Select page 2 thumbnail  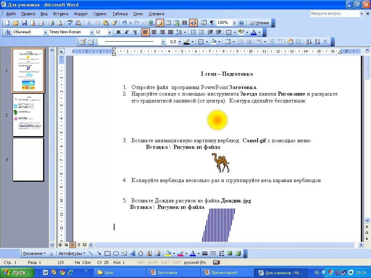click(x=28, y=115)
